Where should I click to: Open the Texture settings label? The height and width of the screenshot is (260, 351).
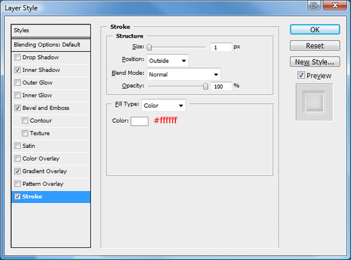click(x=40, y=133)
